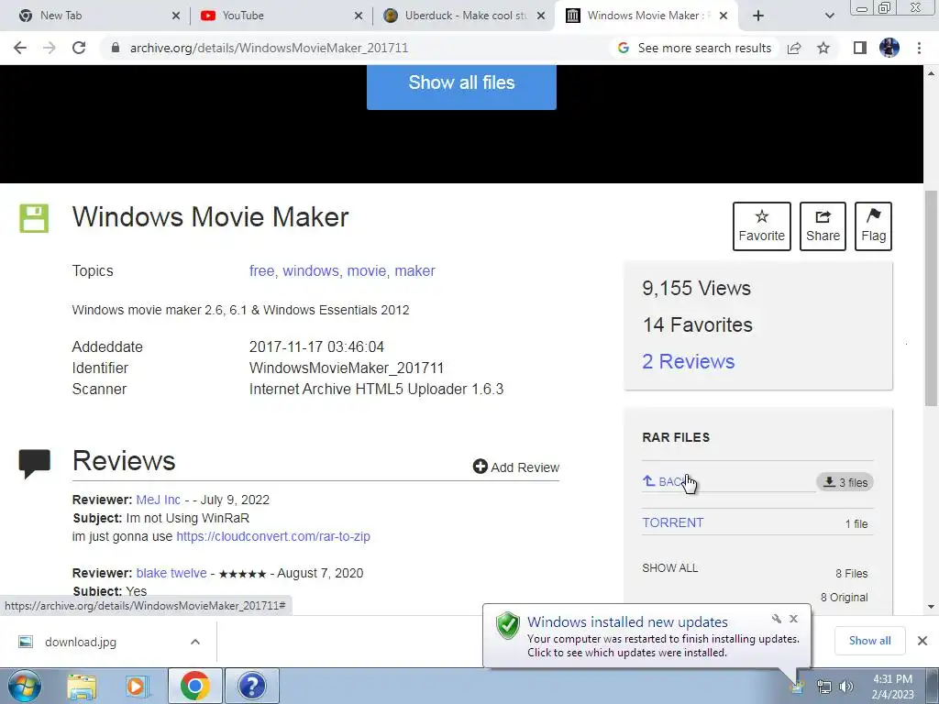Click the taskbar clock
The width and height of the screenshot is (939, 704).
coord(892,687)
